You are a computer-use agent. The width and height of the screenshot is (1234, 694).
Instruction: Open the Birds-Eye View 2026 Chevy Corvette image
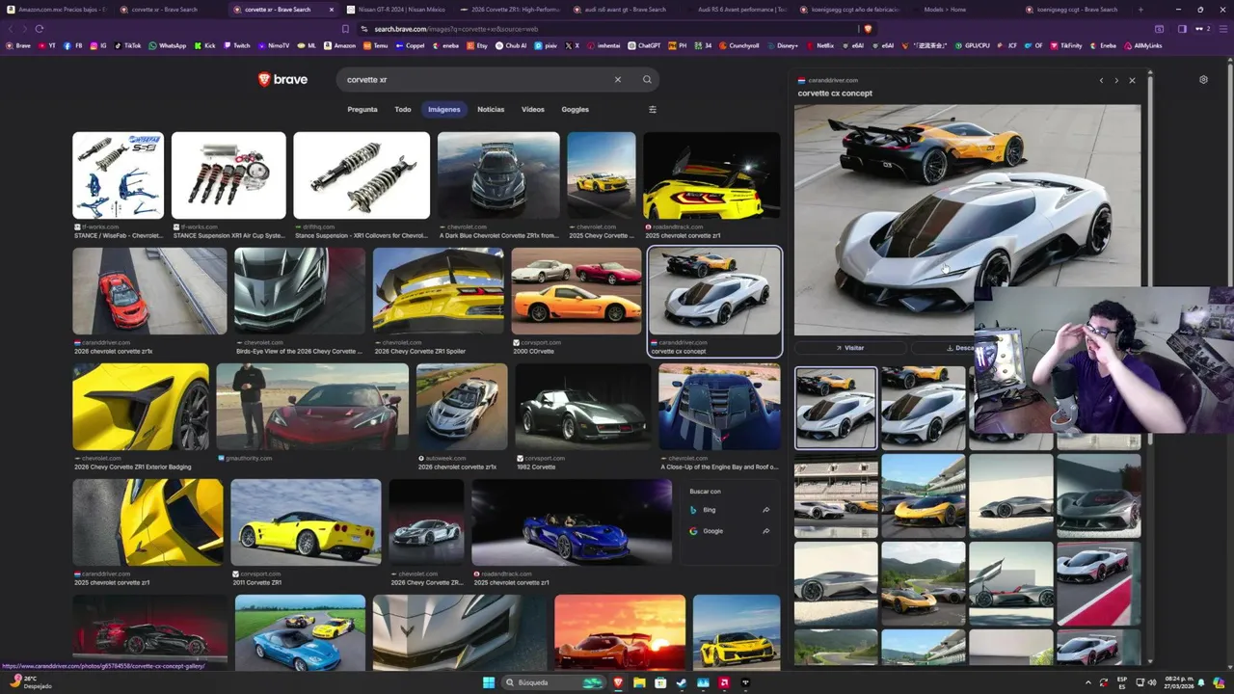pos(300,291)
